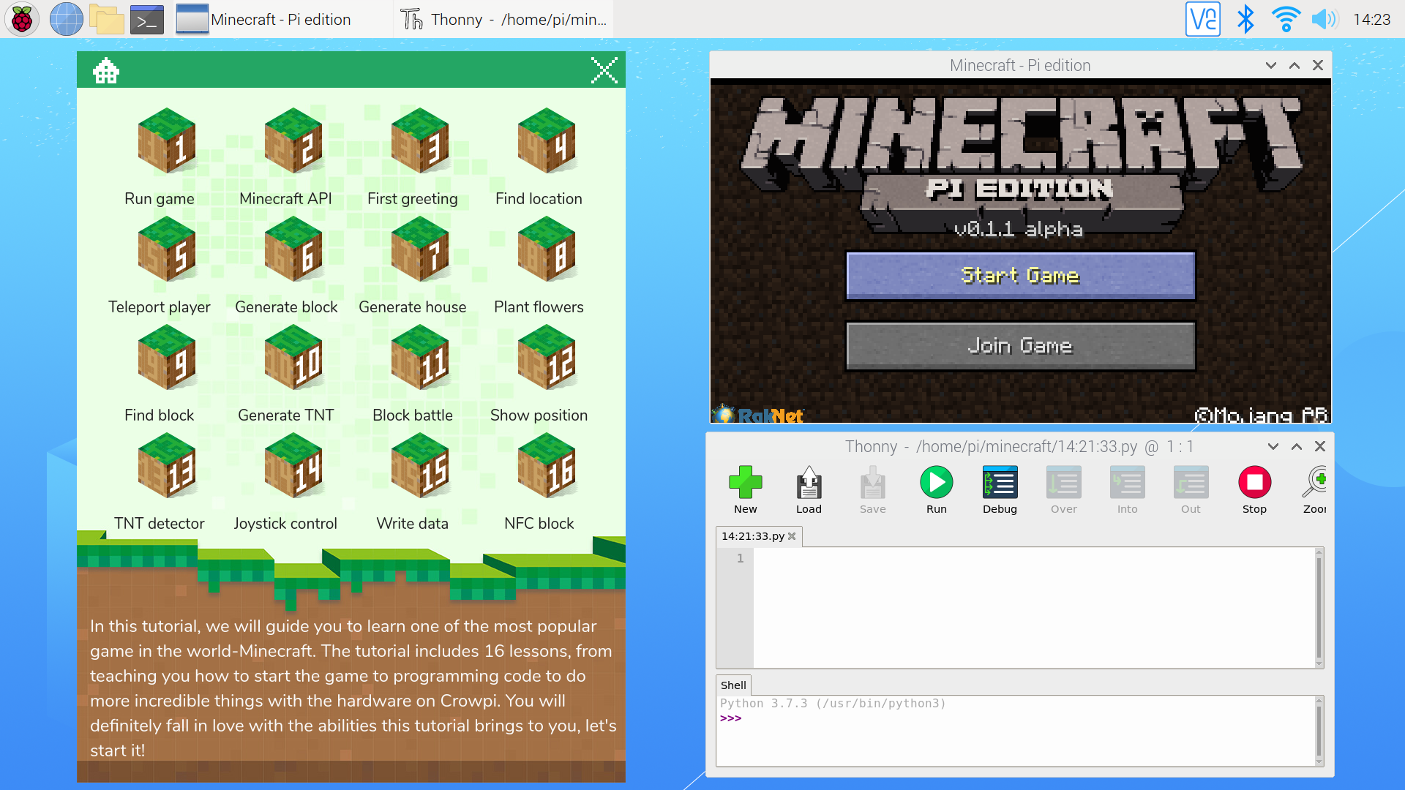
Task: Open lesson 16 NFC block
Action: [547, 466]
